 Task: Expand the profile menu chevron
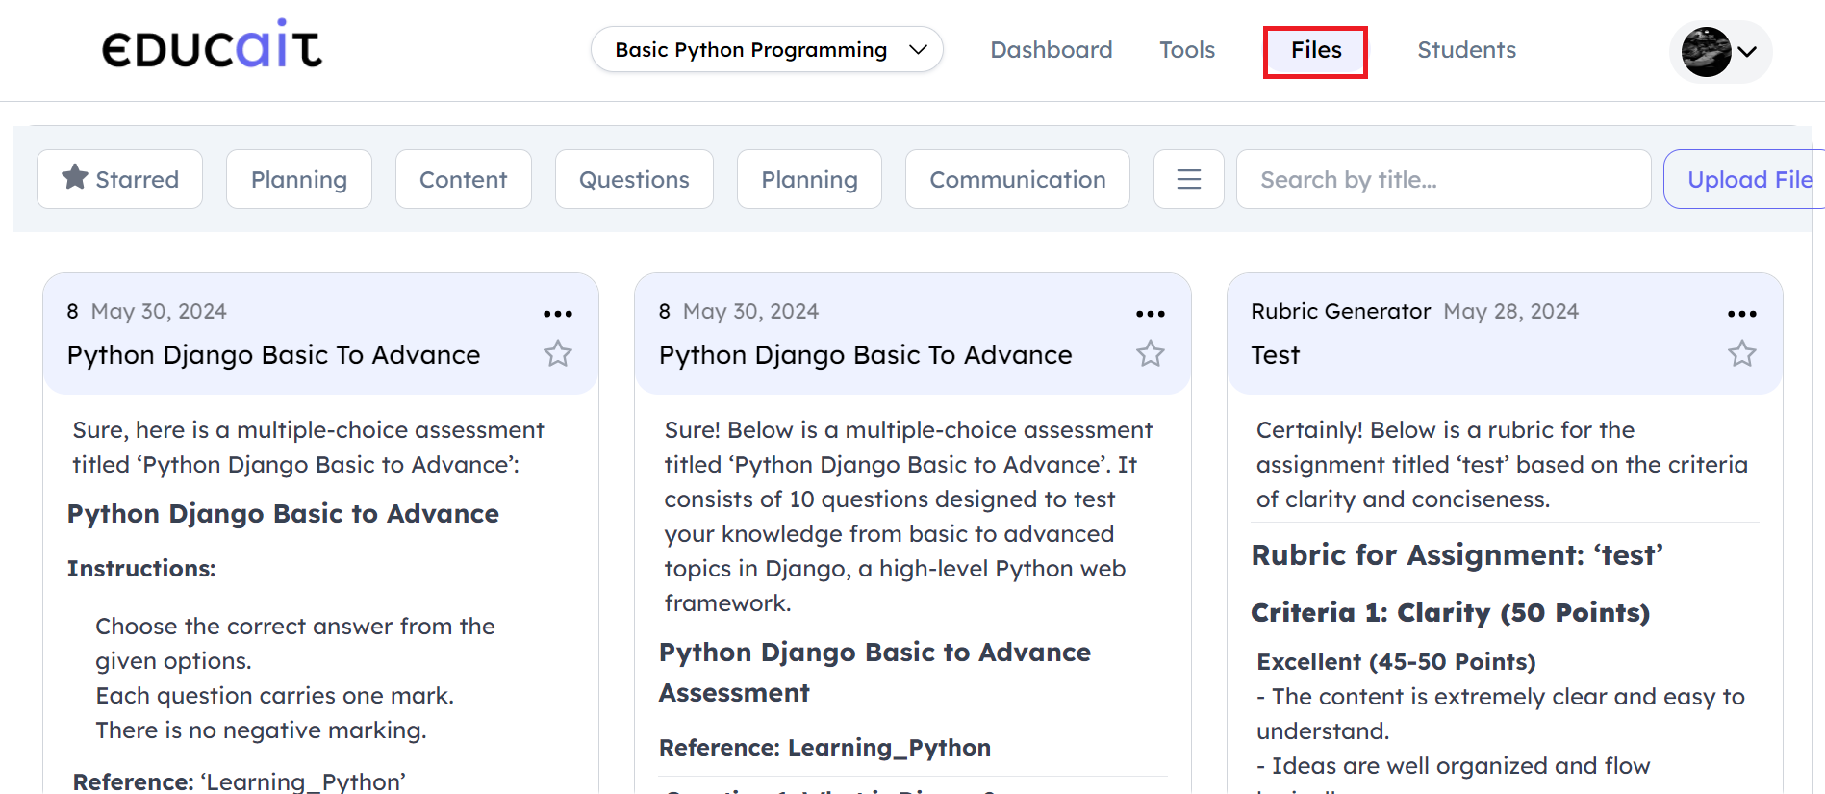pyautogui.click(x=1748, y=52)
